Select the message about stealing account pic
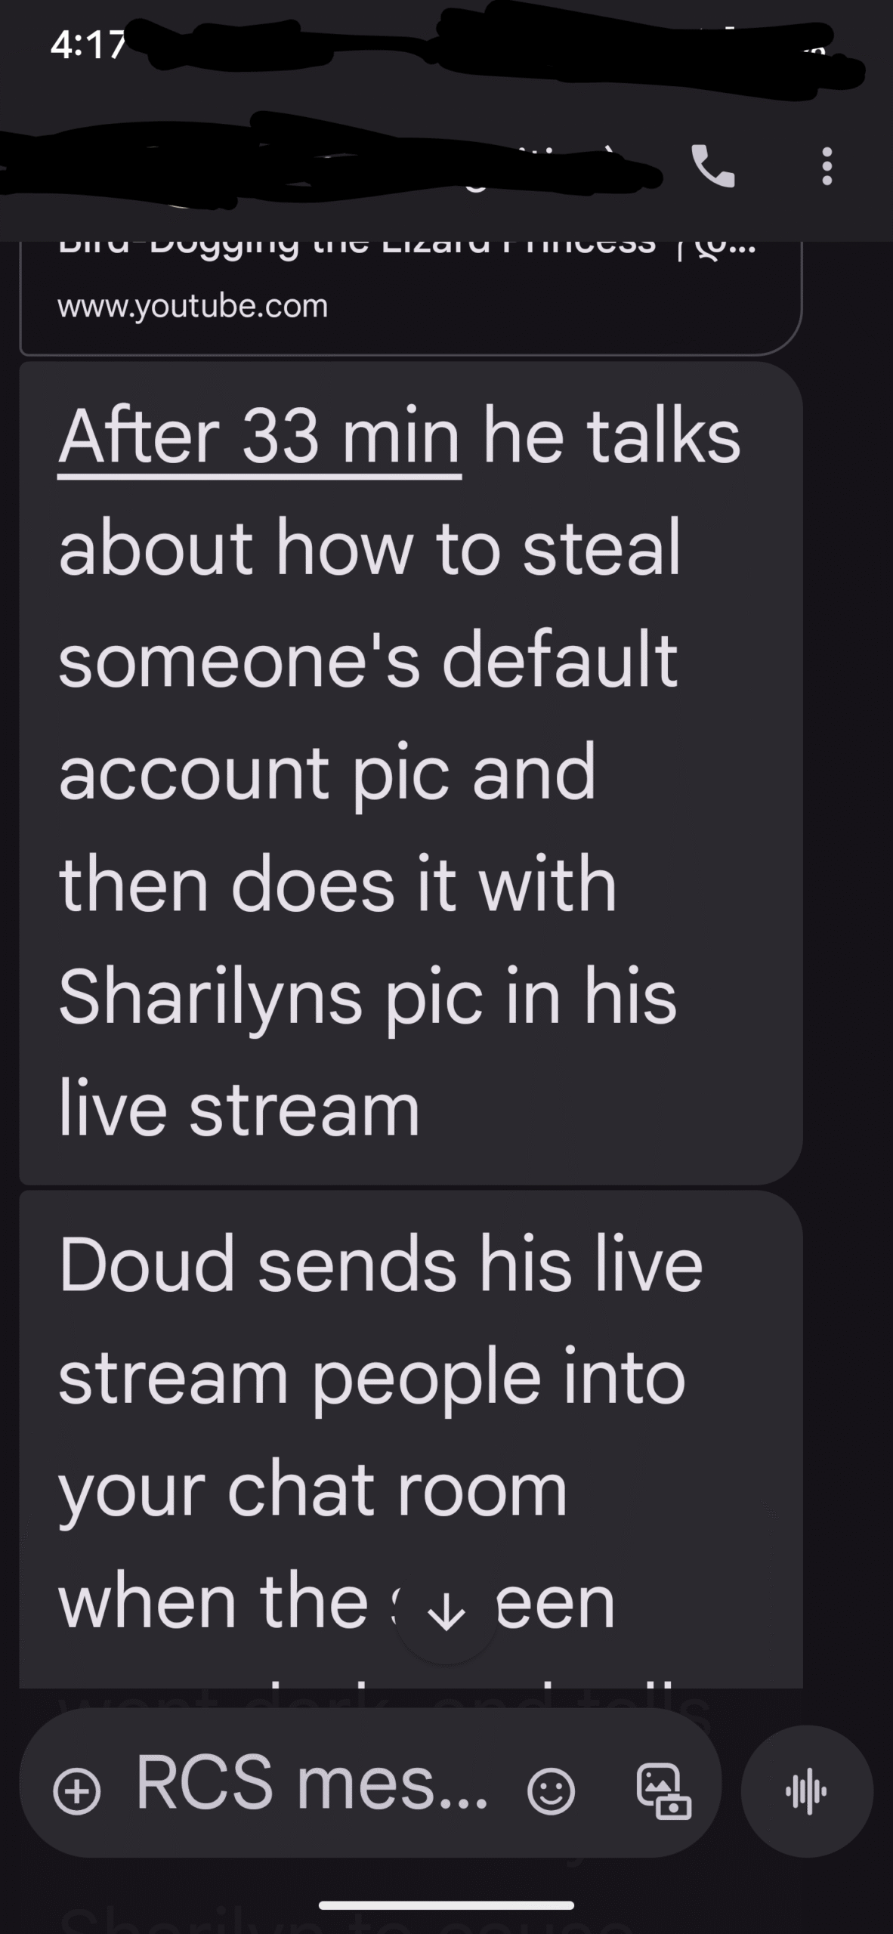 (410, 772)
